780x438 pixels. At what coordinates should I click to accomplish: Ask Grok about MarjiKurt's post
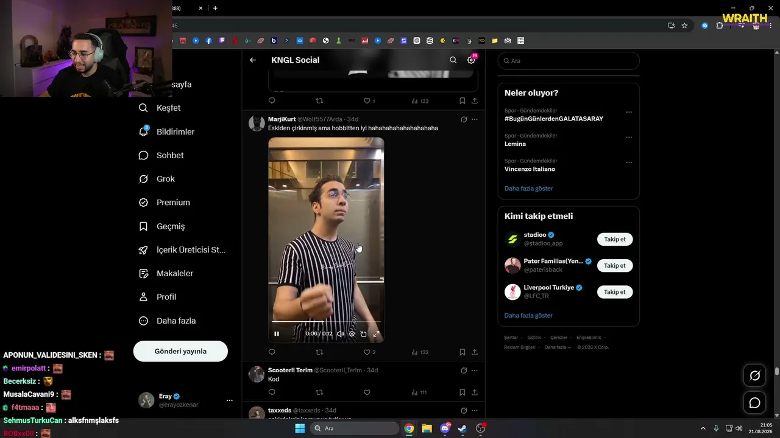click(x=464, y=119)
